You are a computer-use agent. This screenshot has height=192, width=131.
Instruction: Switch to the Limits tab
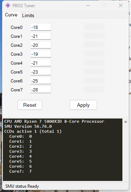[x=28, y=15]
